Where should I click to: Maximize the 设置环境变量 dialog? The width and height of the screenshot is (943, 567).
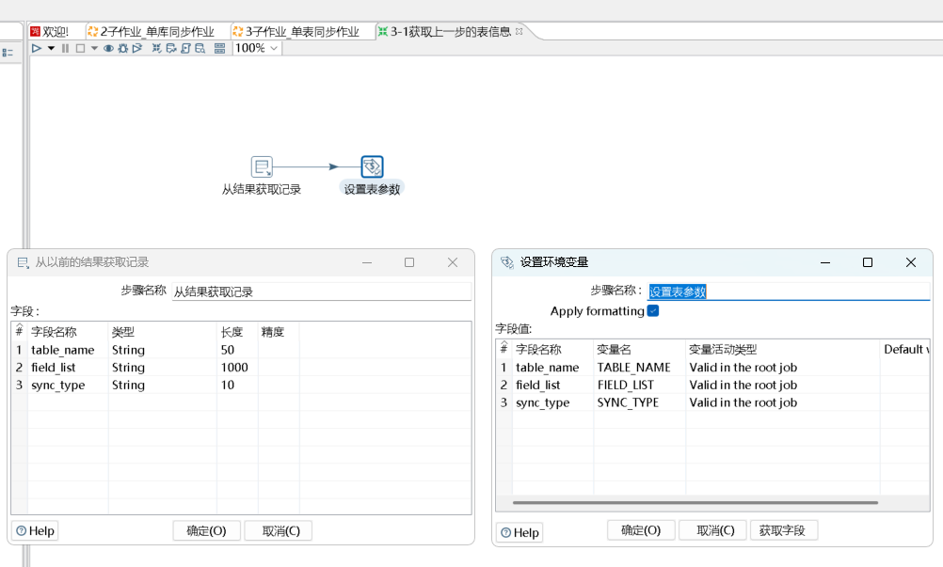click(867, 262)
